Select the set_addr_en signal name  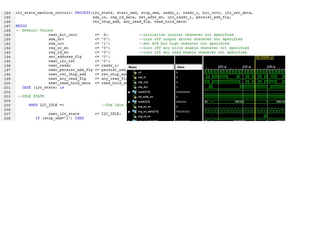[145, 97]
